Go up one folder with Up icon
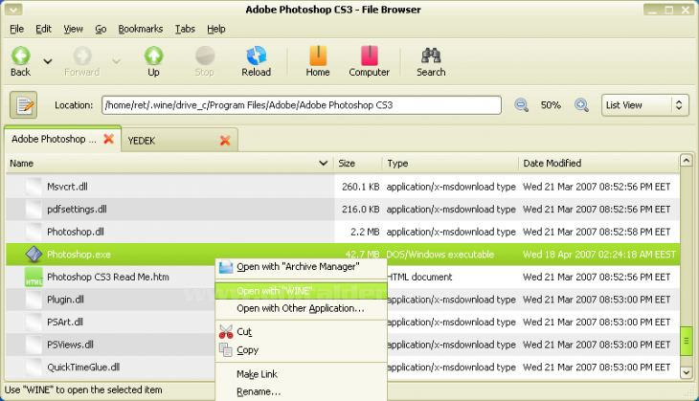 pos(153,56)
